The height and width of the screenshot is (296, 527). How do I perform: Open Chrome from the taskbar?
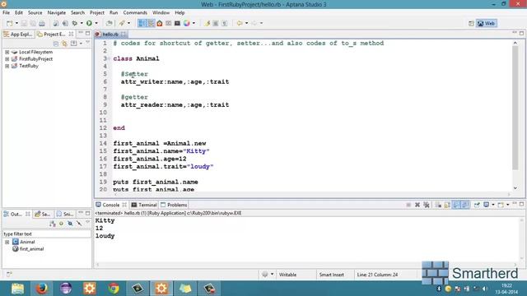[114, 289]
